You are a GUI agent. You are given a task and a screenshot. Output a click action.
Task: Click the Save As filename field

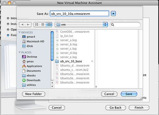[79, 14]
